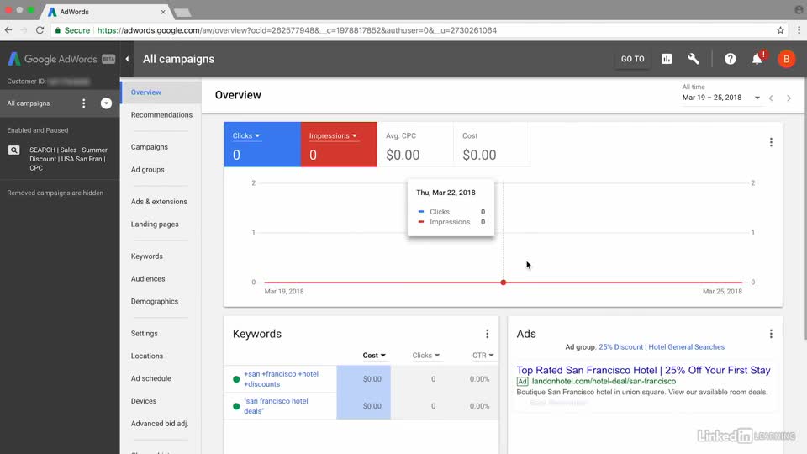807x454 pixels.
Task: Open the wrench tools menu
Action: pyautogui.click(x=694, y=59)
